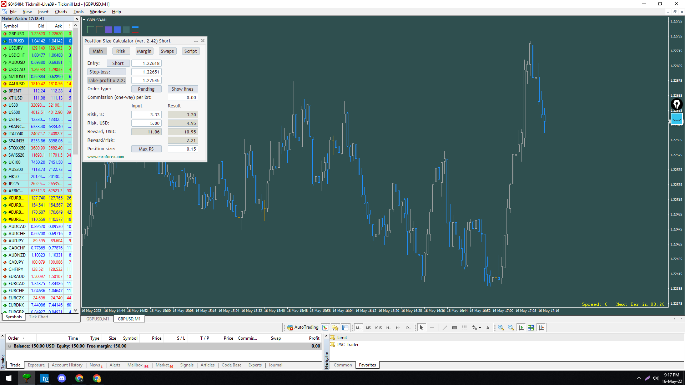The height and width of the screenshot is (385, 685).
Task: Select the horizontal line tool
Action: 432,327
